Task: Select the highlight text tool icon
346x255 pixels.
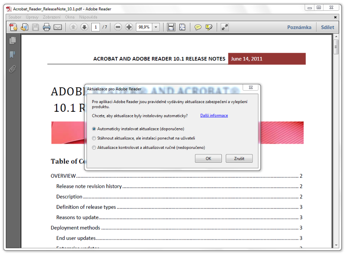Action: coord(209,27)
